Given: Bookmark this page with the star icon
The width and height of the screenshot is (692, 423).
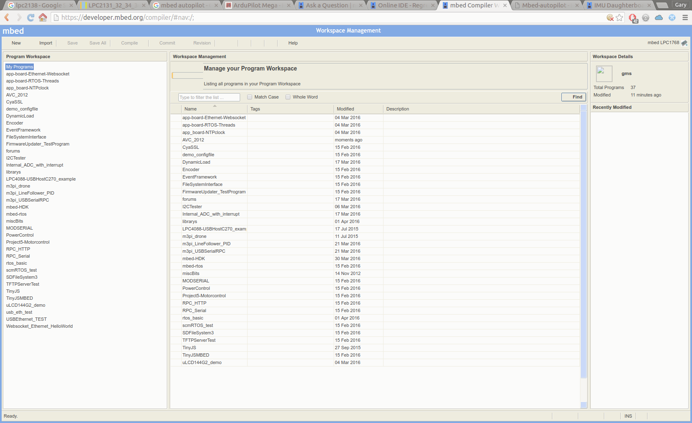Looking at the screenshot, I should pos(620,17).
